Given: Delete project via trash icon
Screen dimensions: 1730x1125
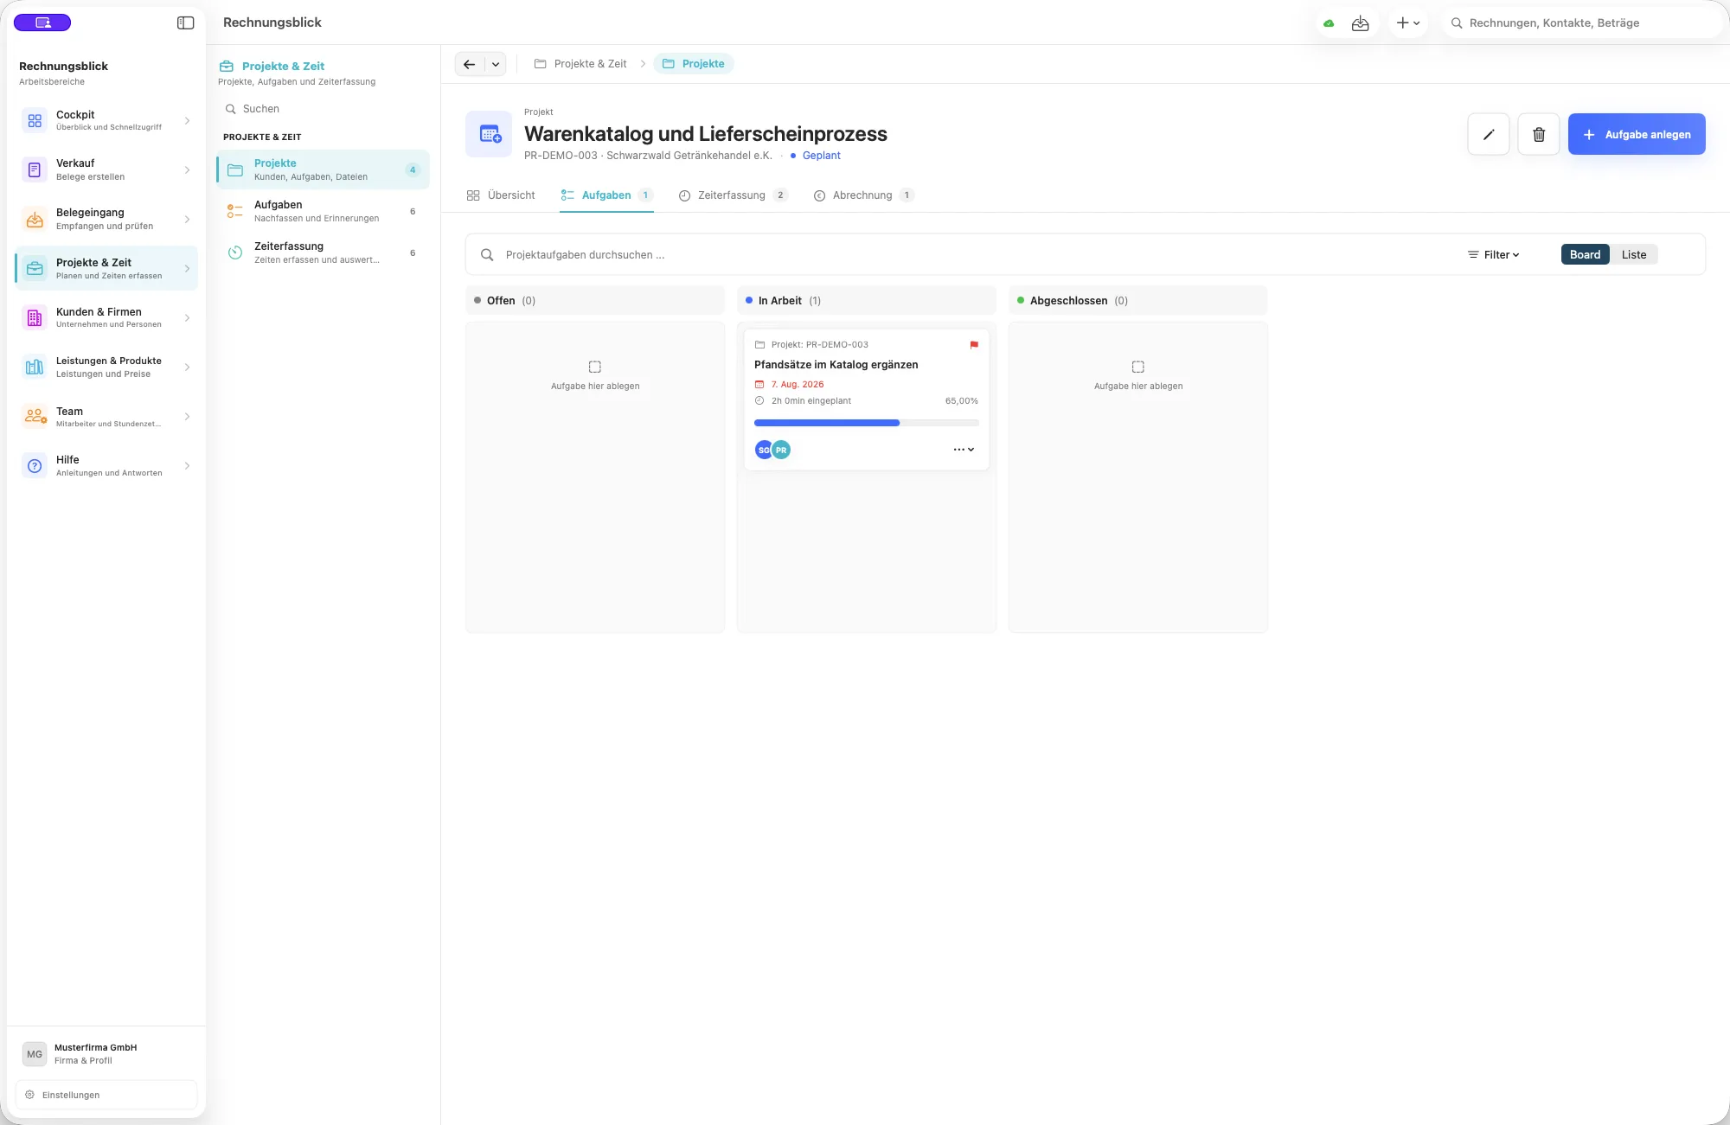Looking at the screenshot, I should 1539,134.
